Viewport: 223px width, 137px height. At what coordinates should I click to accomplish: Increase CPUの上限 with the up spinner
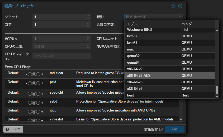[x=88, y=45]
